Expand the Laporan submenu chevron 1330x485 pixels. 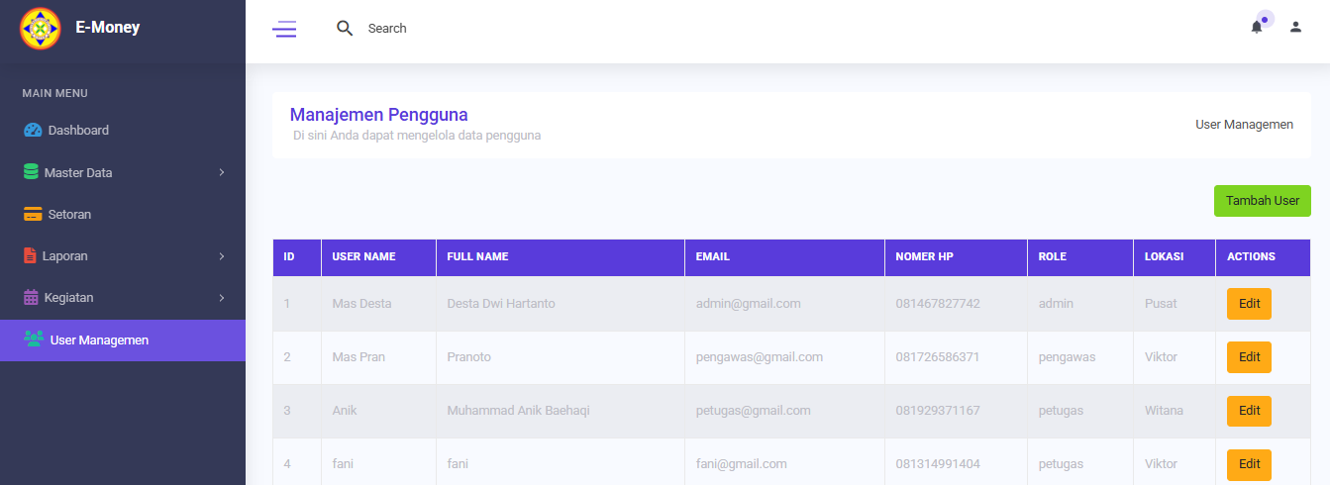222,256
